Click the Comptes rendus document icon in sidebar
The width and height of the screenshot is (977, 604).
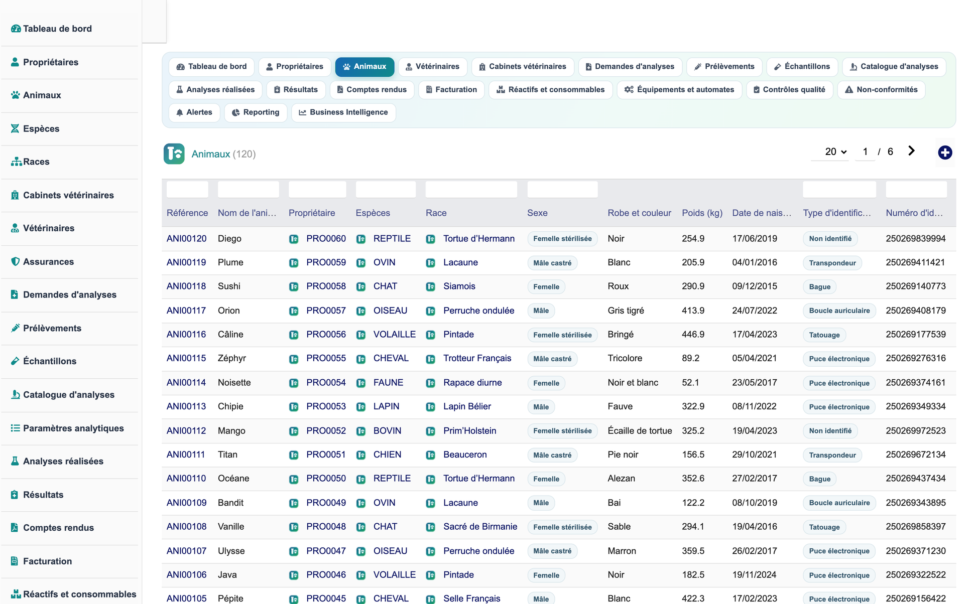[x=15, y=528]
